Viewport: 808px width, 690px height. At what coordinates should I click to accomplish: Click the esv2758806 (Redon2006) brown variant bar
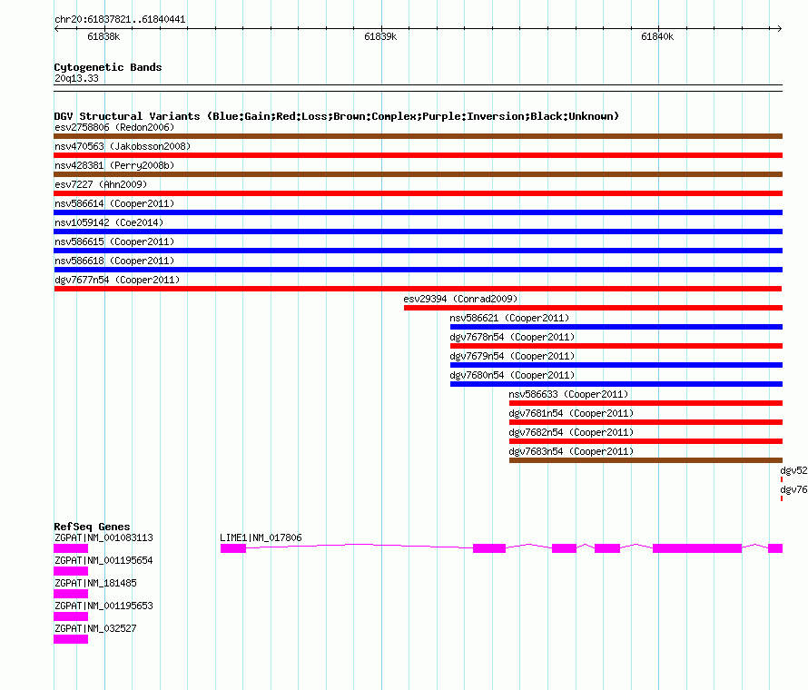418,136
